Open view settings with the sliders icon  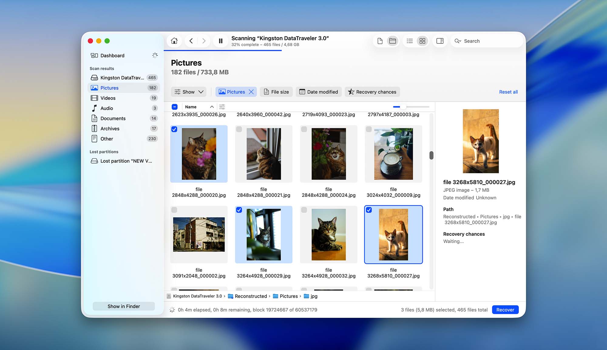click(x=222, y=107)
